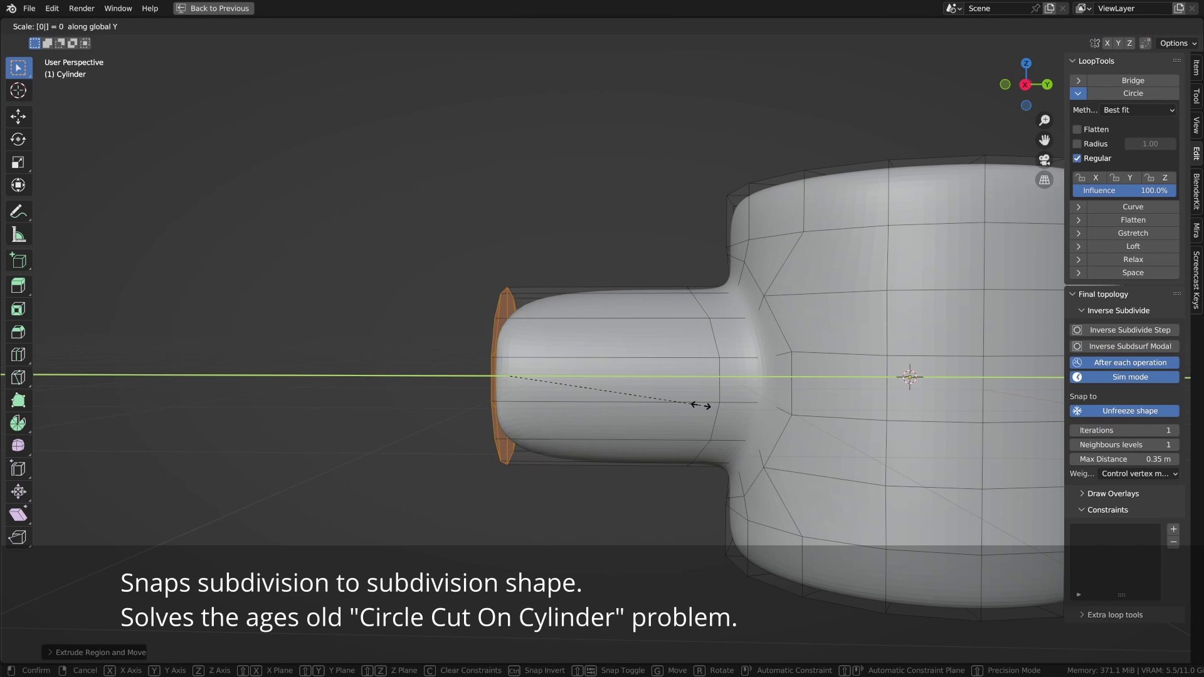
Task: Open the Best fit method dropdown
Action: pos(1138,110)
